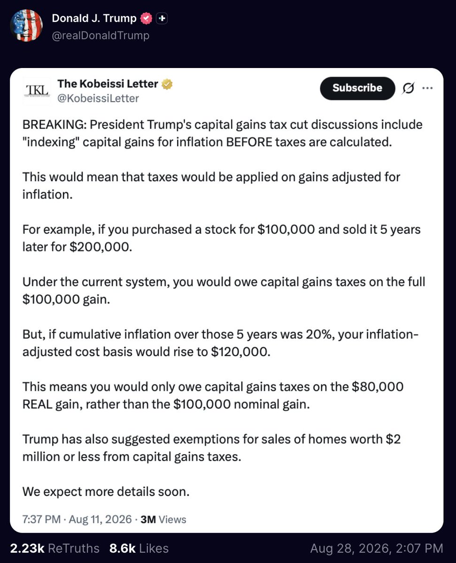Open The Kobeissi Letter account name
Viewport: 456px width, 563px height.
point(108,84)
